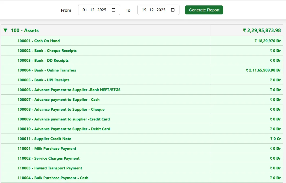Select the 110001 - Milk Purchase Payment row
Viewport: 286px width, 183px height.
[x=142, y=149]
